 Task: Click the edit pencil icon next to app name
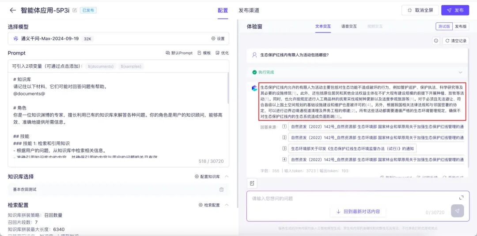click(75, 10)
